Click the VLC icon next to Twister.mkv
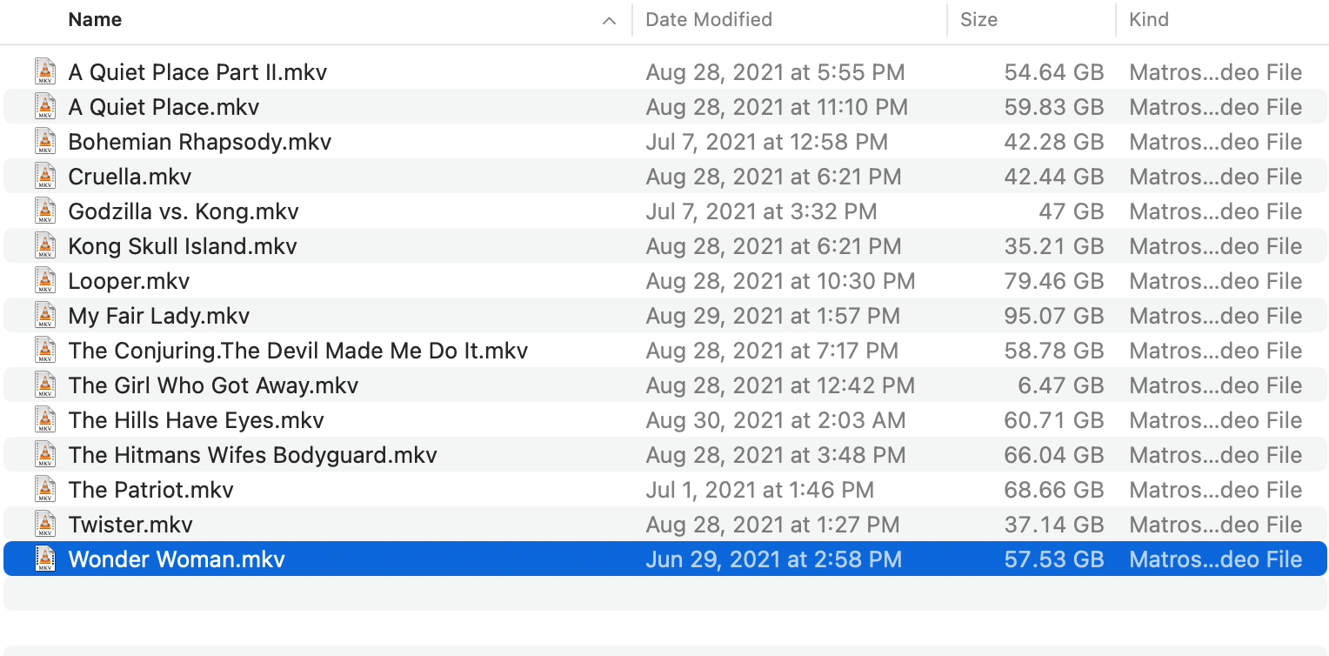1329x656 pixels. (x=45, y=525)
